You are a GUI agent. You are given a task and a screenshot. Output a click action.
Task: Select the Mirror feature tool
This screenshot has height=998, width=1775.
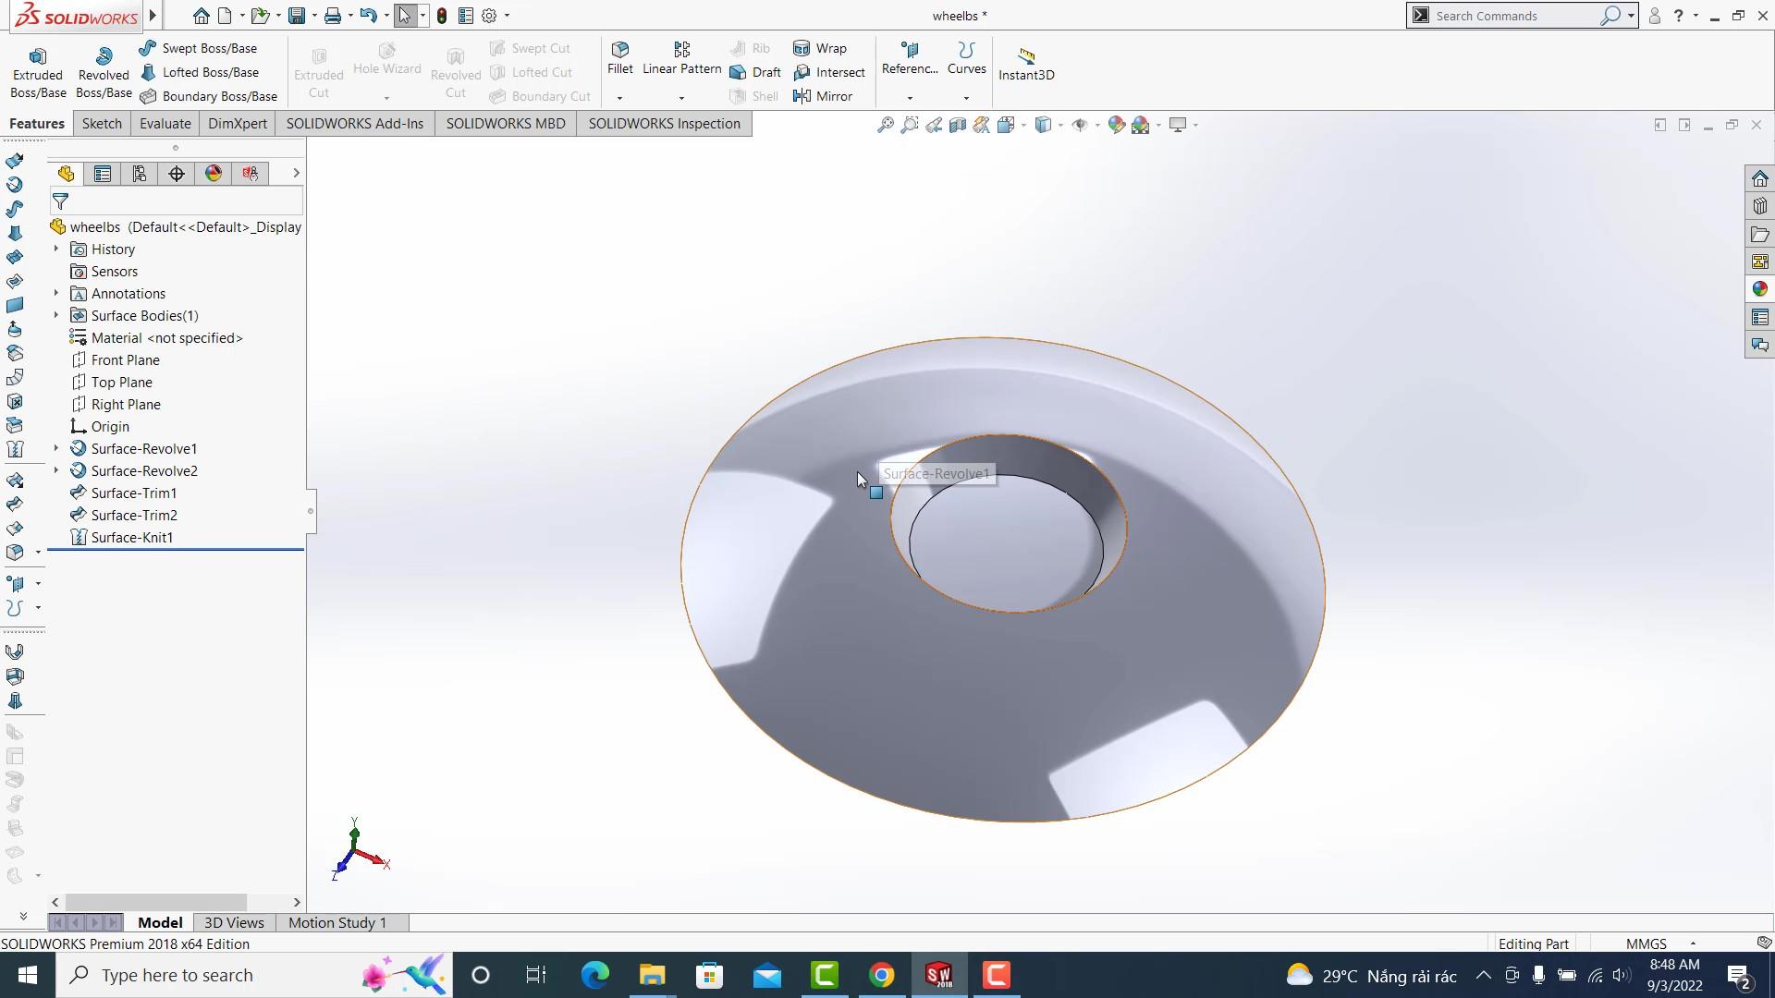click(823, 96)
